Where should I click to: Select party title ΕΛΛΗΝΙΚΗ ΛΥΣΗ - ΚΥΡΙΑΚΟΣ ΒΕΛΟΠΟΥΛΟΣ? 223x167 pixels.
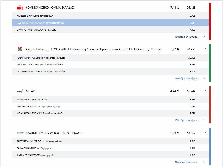(x=54, y=133)
